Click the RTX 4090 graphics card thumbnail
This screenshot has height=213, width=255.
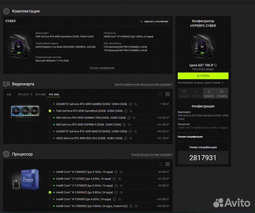[x=25, y=111]
